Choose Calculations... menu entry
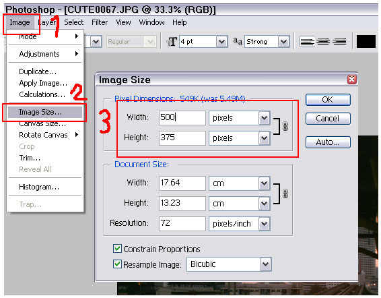This screenshot has height=298, width=381. coord(45,94)
